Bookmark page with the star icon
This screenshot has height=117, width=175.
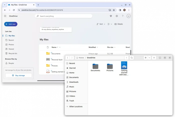pyautogui.click(x=114, y=10)
